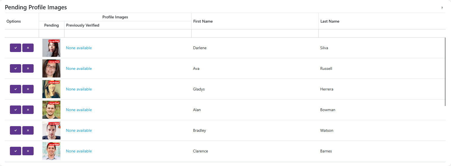The width and height of the screenshot is (451, 166).
Task: Click the Previously Verified column header
Action: pyautogui.click(x=83, y=25)
